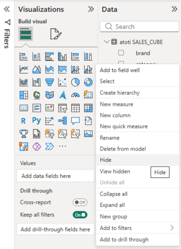Select the new card visual with lightning
This screenshot has width=181, height=249.
tap(88, 95)
